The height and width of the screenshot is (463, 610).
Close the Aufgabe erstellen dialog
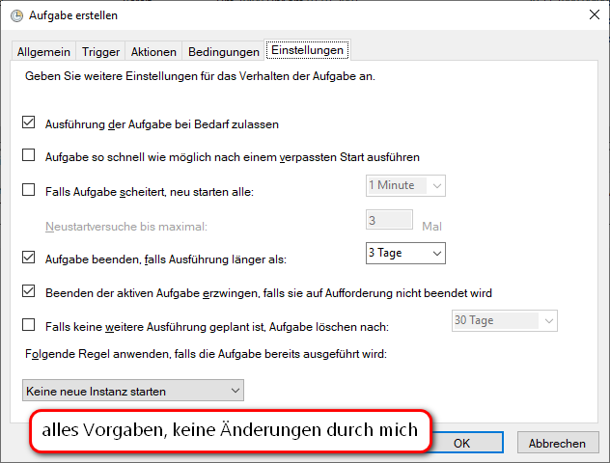[591, 16]
